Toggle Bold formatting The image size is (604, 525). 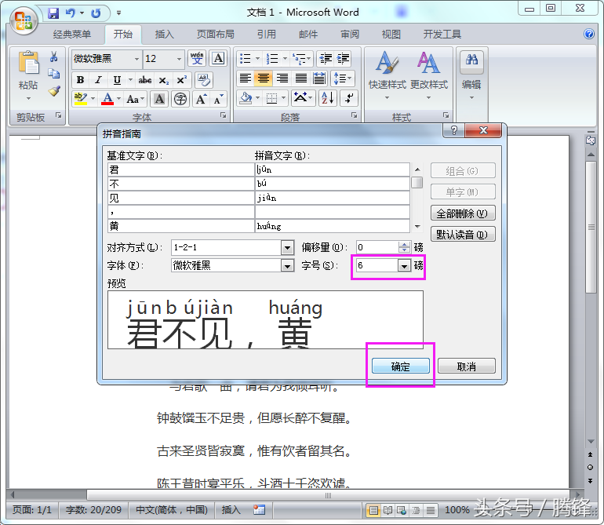click(x=80, y=80)
